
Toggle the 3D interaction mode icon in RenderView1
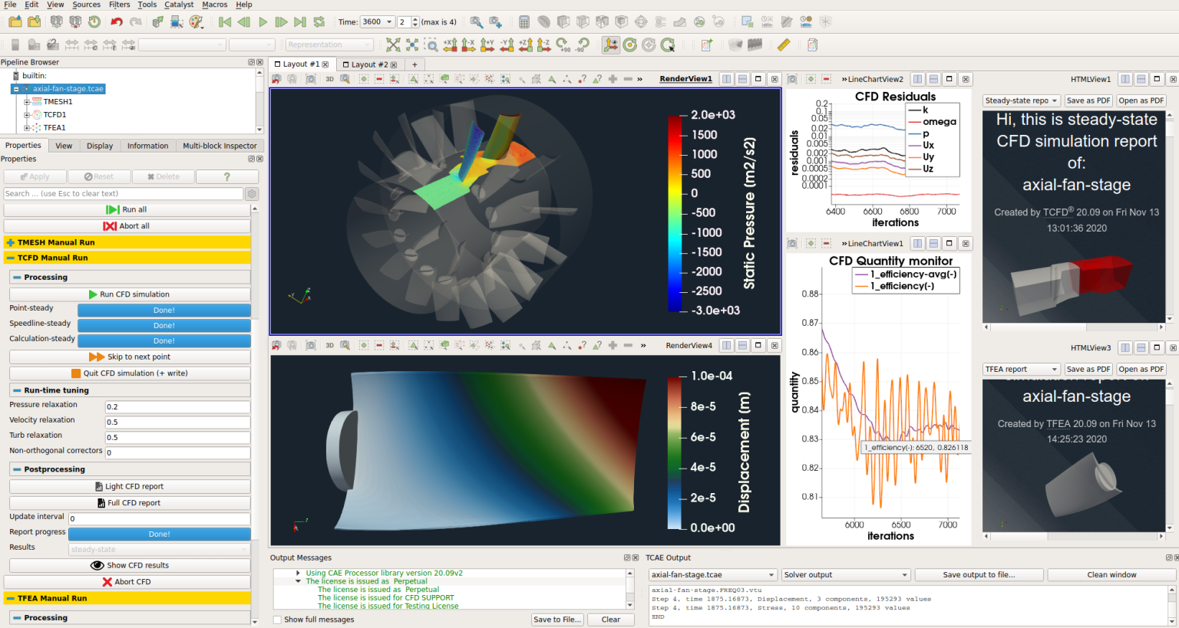(329, 79)
